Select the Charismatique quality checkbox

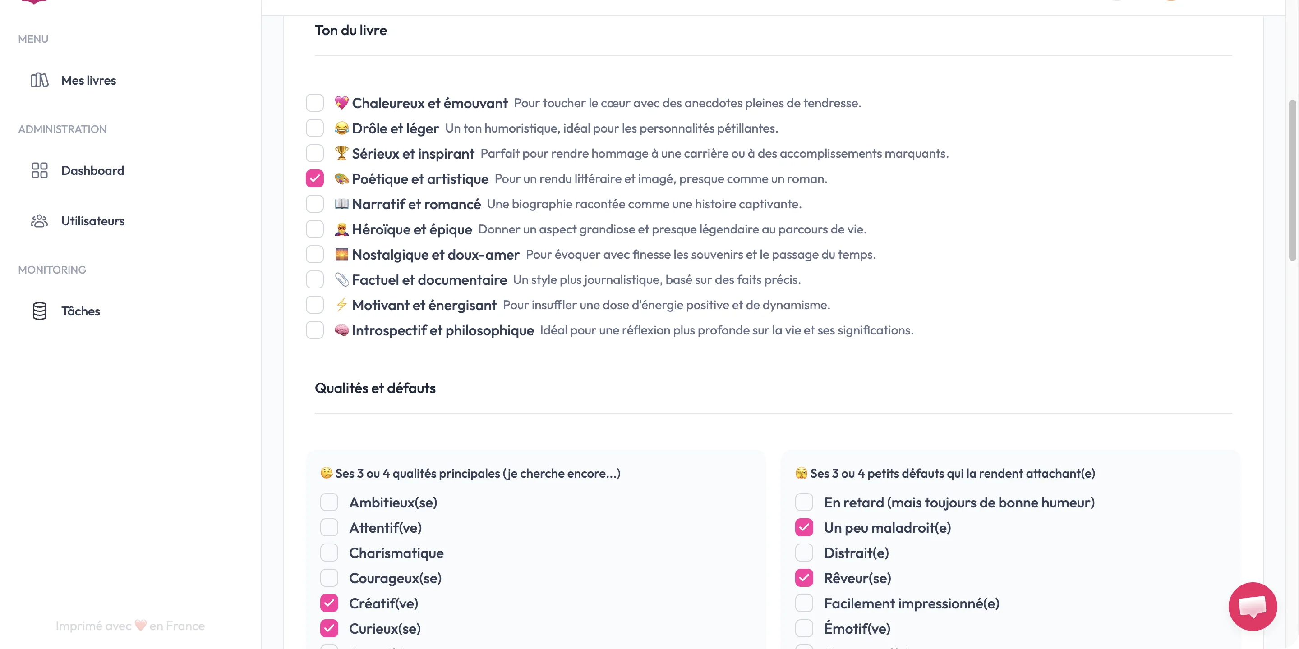tap(329, 553)
